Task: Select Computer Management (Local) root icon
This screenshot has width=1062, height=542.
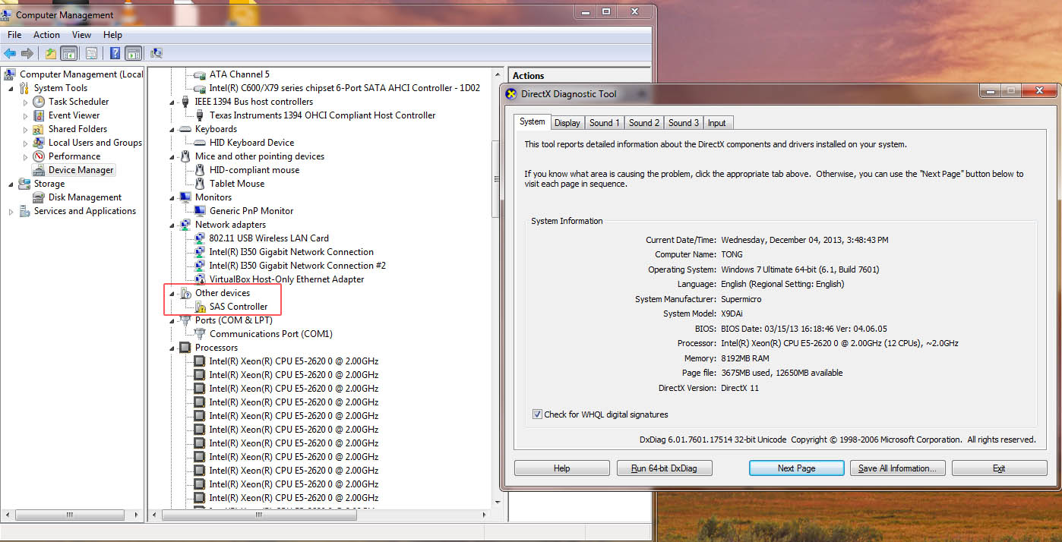Action: point(10,74)
